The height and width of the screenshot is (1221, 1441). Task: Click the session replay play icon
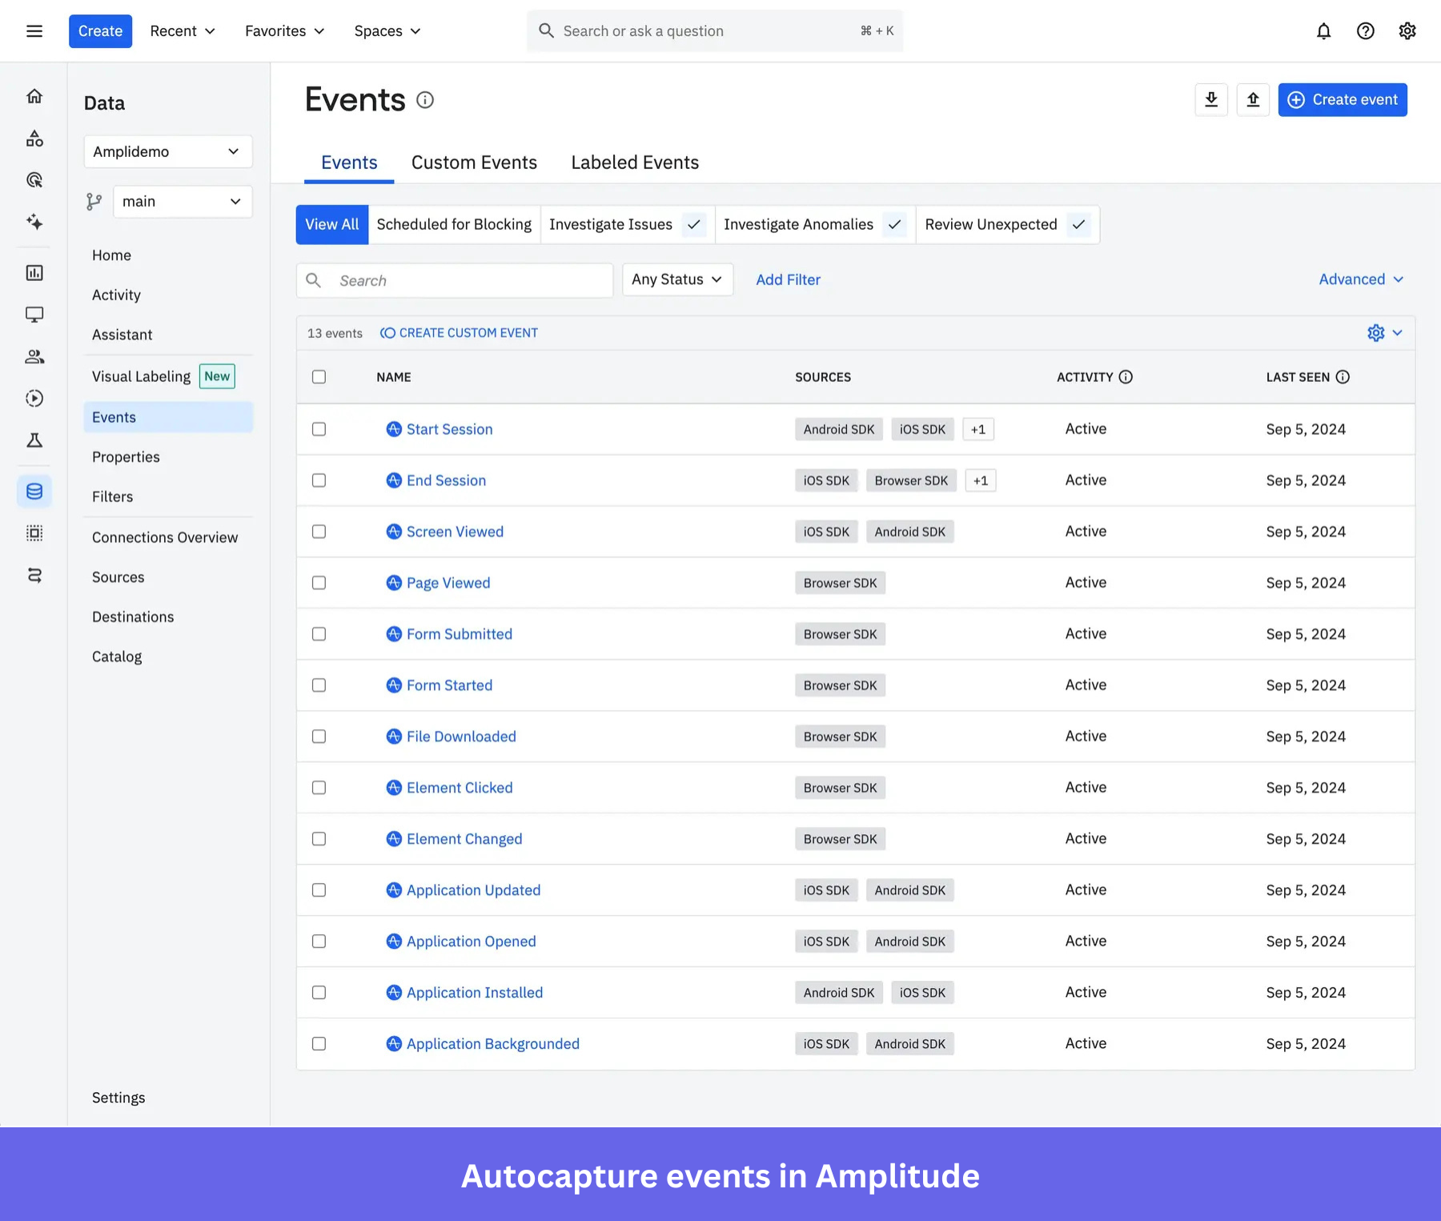[x=34, y=398]
